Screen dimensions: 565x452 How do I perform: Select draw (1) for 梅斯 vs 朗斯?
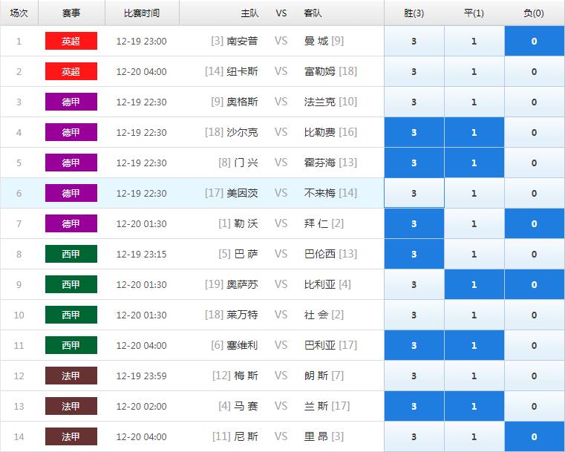(474, 376)
